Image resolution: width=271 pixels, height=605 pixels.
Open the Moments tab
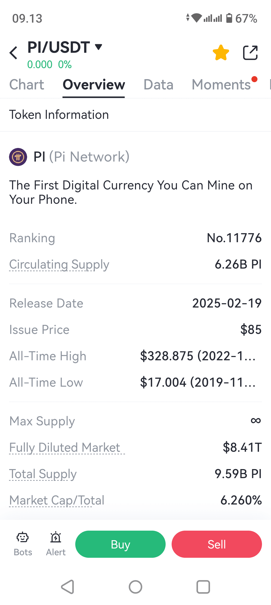(x=221, y=85)
